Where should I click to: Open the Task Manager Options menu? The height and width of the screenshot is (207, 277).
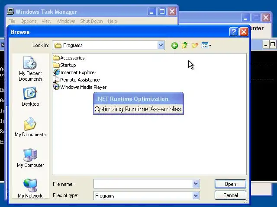click(29, 21)
